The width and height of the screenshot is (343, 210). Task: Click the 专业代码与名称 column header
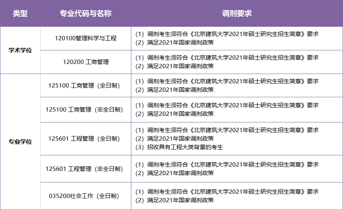pyautogui.click(x=85, y=14)
